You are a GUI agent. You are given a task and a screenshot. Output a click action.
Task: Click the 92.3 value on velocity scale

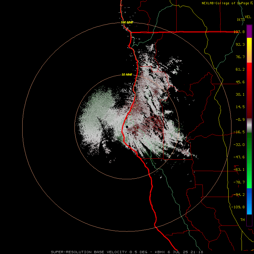pos(240,44)
